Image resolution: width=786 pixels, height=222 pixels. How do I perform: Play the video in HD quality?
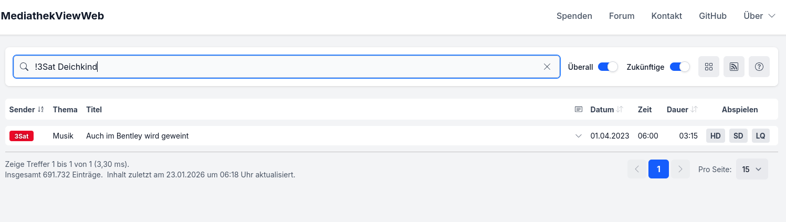point(715,136)
